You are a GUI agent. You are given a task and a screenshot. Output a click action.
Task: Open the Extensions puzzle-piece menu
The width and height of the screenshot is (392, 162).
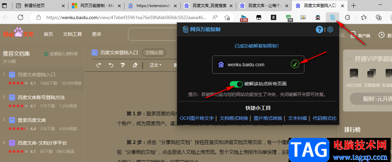pyautogui.click(x=347, y=17)
